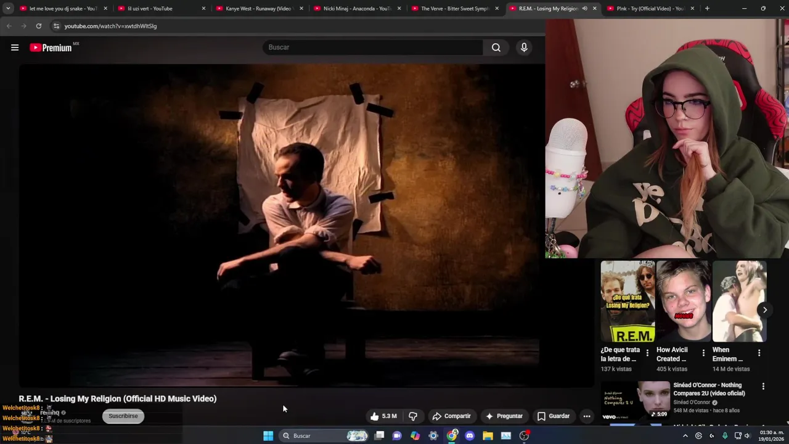The height and width of the screenshot is (444, 789).
Task: Open options for 'How Avicii Created' short
Action: (x=703, y=353)
